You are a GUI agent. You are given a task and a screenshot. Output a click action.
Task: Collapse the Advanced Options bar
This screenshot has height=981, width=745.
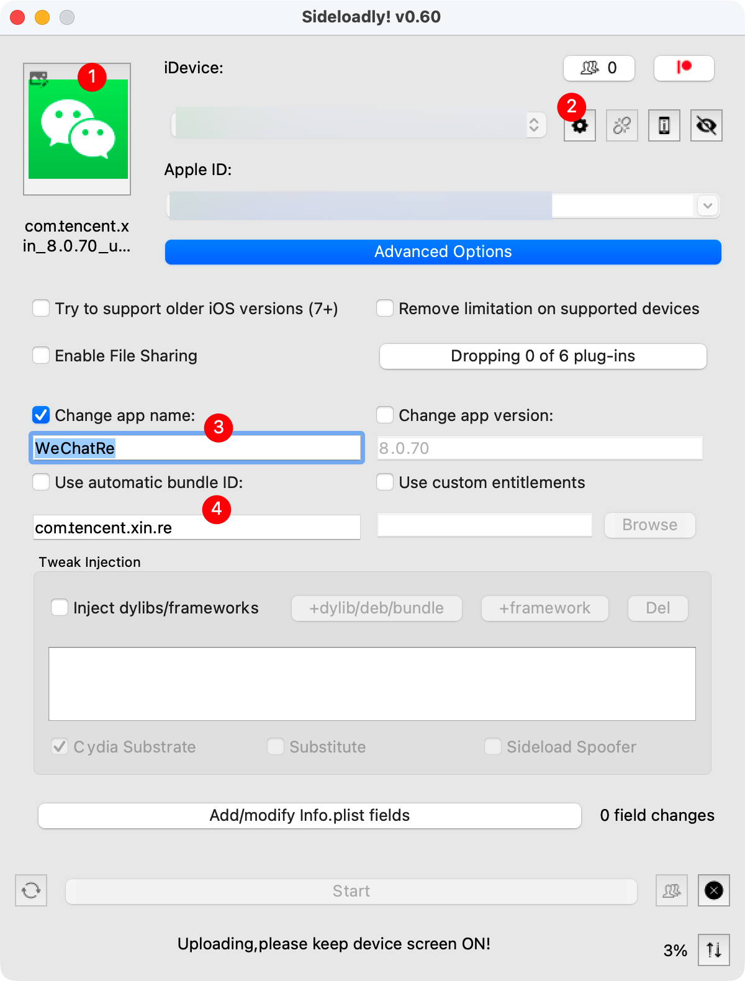click(443, 252)
